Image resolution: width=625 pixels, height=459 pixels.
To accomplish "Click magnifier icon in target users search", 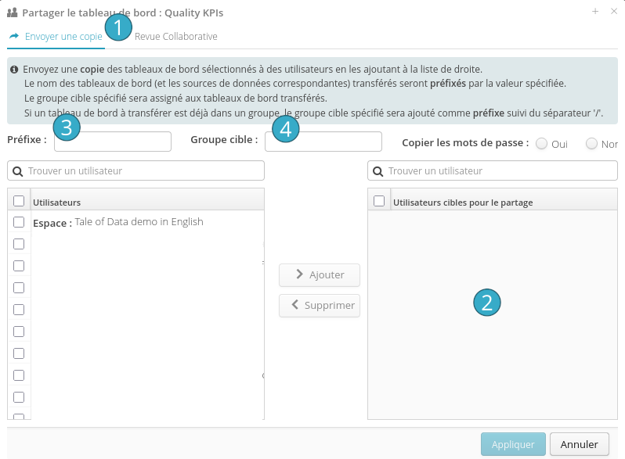I will (x=378, y=170).
